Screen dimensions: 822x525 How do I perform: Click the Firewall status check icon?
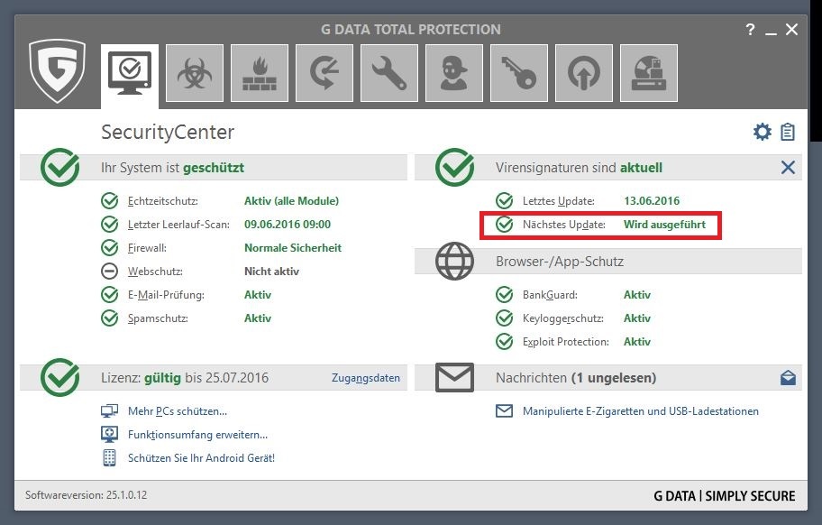[109, 247]
